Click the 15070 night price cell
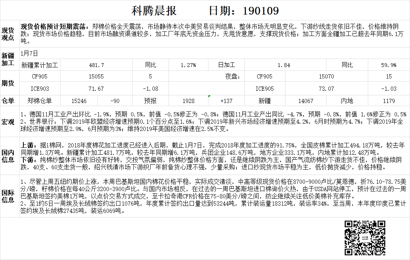 [326, 77]
